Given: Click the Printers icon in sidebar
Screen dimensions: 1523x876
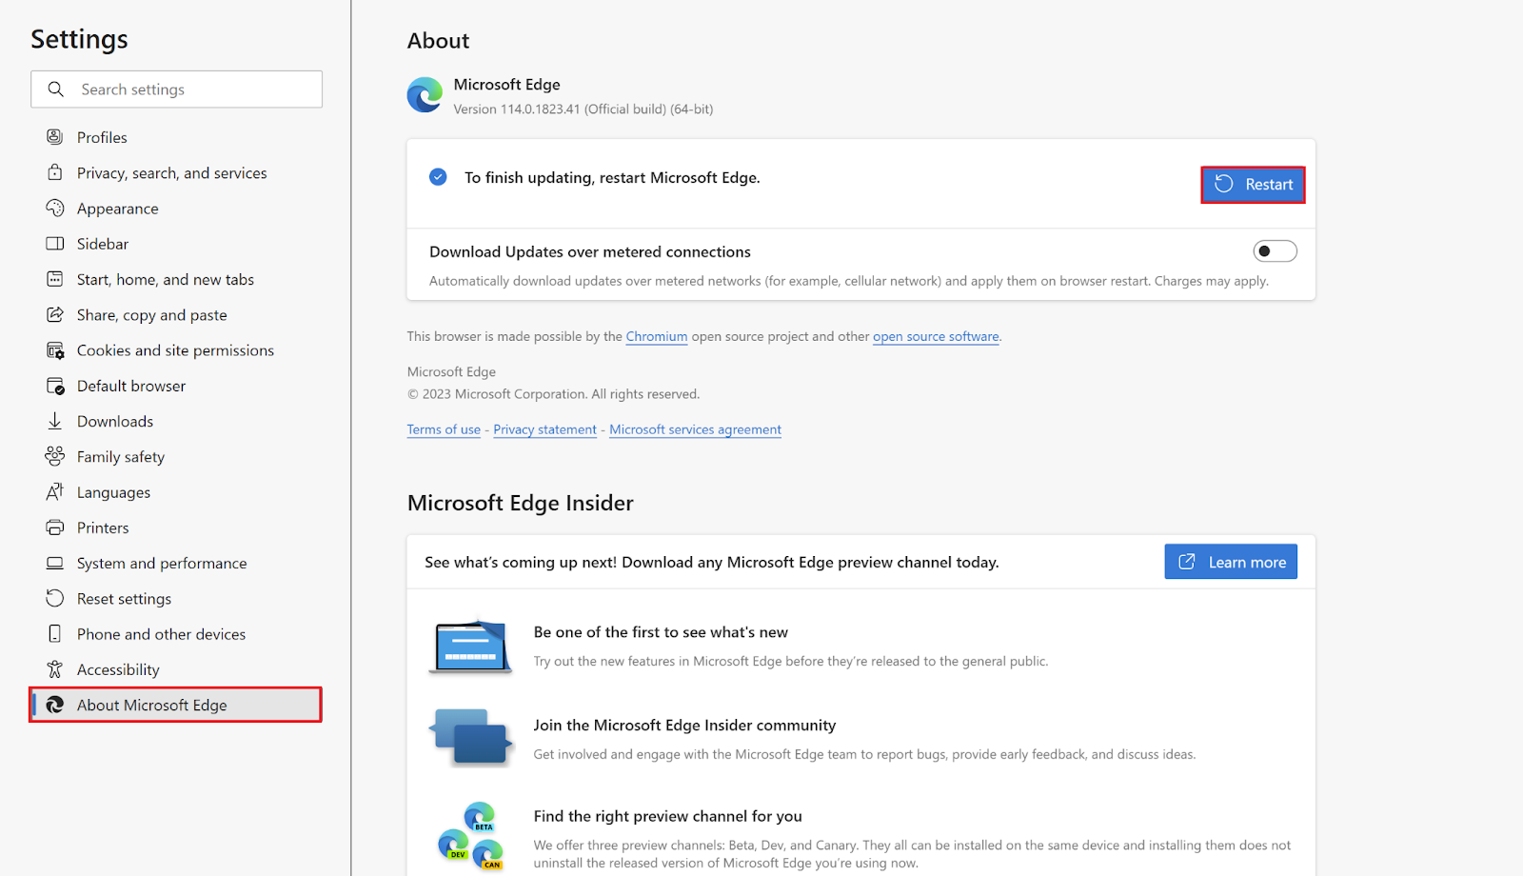Looking at the screenshot, I should coord(55,528).
